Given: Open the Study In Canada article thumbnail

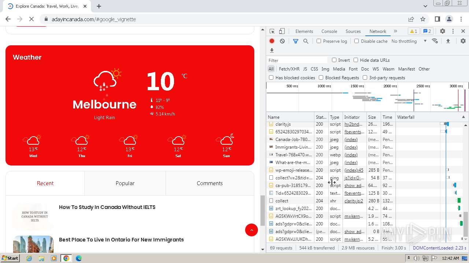Looking at the screenshot, I should click(33, 216).
